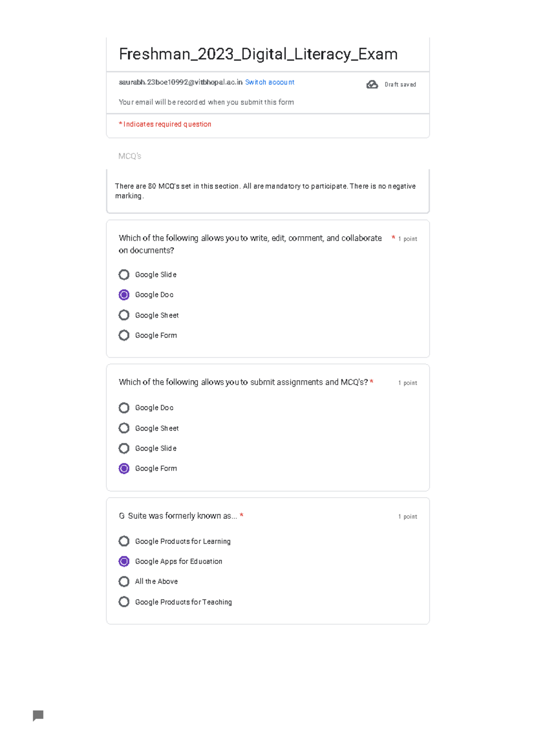The width and height of the screenshot is (534, 755).
Task: Select Google Products for Learning option
Action: 124,541
